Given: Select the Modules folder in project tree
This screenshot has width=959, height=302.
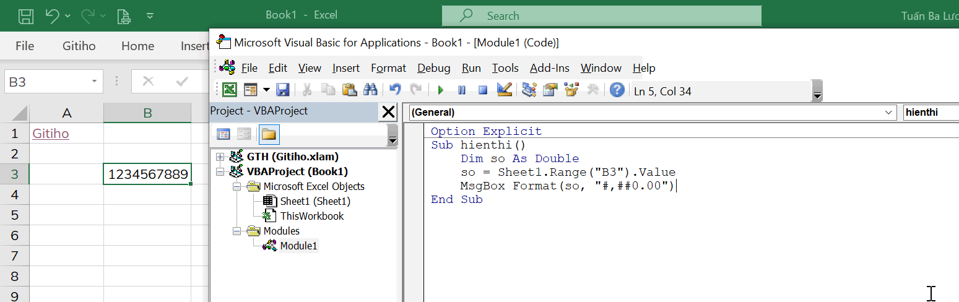Looking at the screenshot, I should pos(282,231).
